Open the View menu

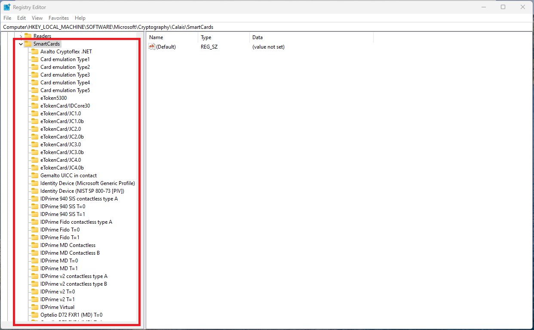pos(37,18)
